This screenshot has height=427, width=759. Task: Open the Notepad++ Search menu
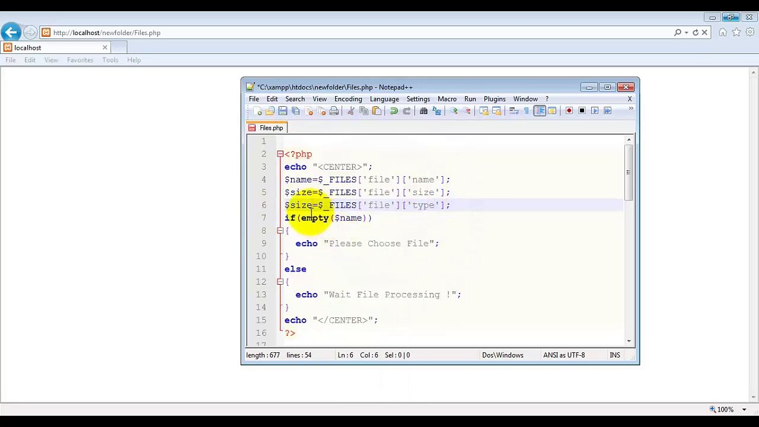[295, 99]
